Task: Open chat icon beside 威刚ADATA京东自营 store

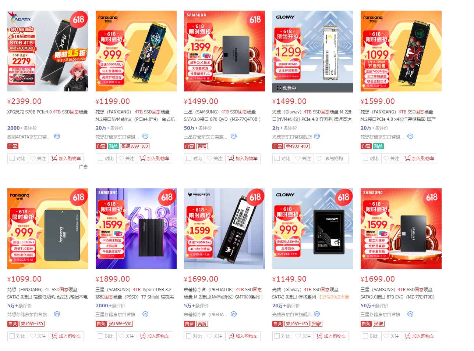Action: 57,136
